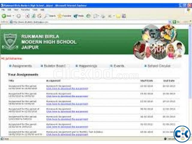Click the Forward arrow button
This screenshot has height=144, width=192.
coord(19,16)
